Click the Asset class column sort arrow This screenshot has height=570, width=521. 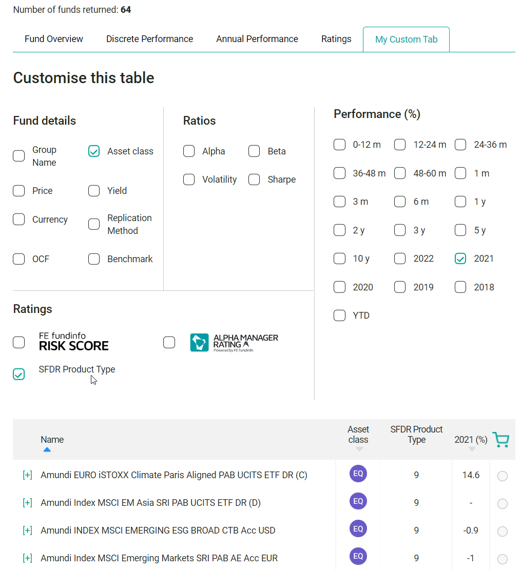point(359,450)
